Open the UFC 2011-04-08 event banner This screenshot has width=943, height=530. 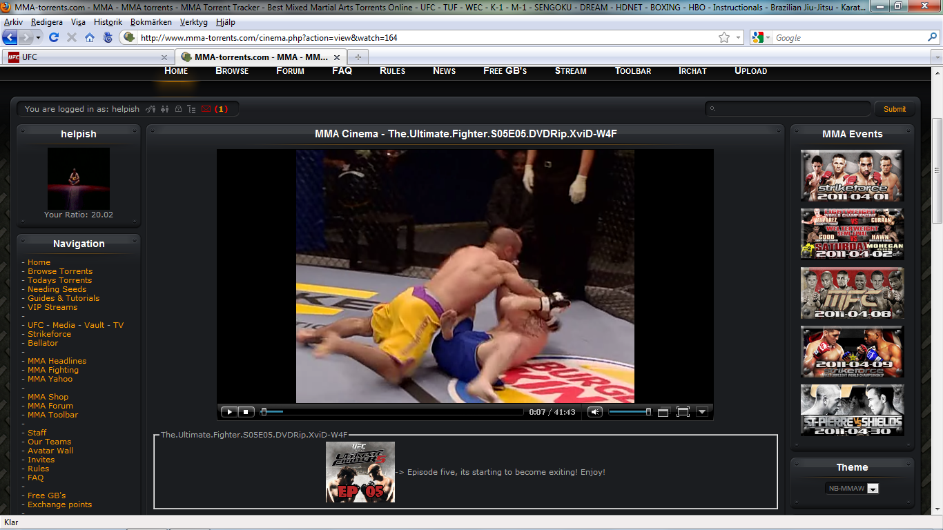click(852, 293)
